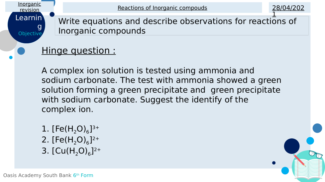Choose answer option 3 [Cu(H2O)6]2+
The width and height of the screenshot is (325, 182).
pyautogui.click(x=71, y=151)
